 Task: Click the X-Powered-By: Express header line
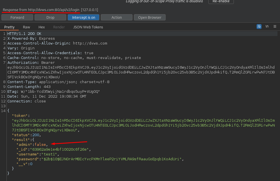(31, 39)
